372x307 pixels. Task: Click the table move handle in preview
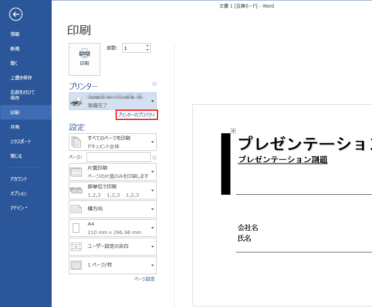coord(233,131)
